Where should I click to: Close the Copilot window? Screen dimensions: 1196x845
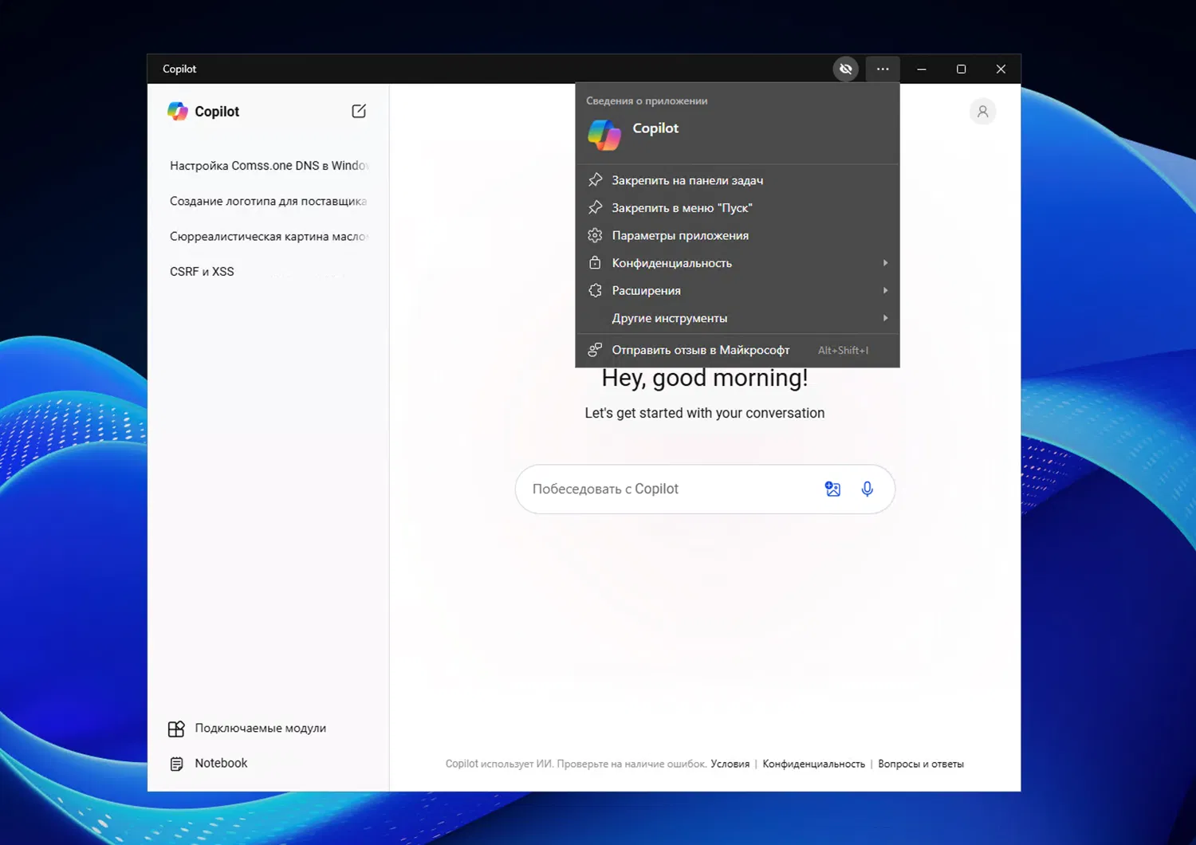click(1001, 69)
